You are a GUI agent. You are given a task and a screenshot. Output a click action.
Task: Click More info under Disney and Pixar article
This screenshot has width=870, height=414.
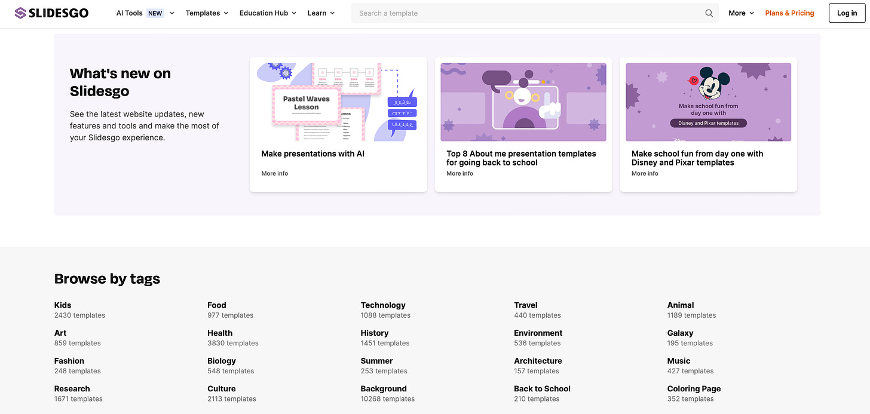point(645,173)
